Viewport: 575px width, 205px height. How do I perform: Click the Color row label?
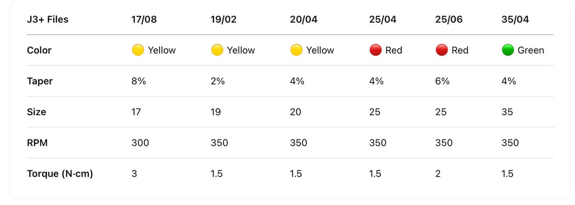click(39, 50)
